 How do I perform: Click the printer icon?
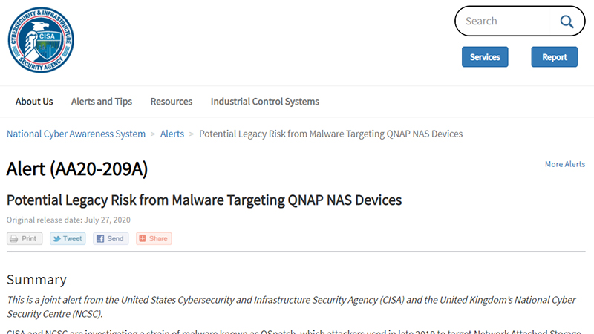click(14, 239)
